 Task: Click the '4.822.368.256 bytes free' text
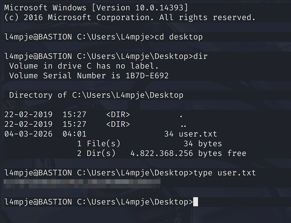[188, 153]
